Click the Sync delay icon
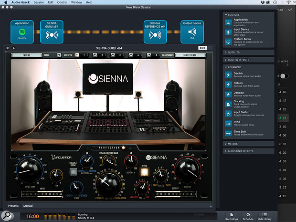The height and width of the screenshot is (222, 296). click(x=228, y=124)
